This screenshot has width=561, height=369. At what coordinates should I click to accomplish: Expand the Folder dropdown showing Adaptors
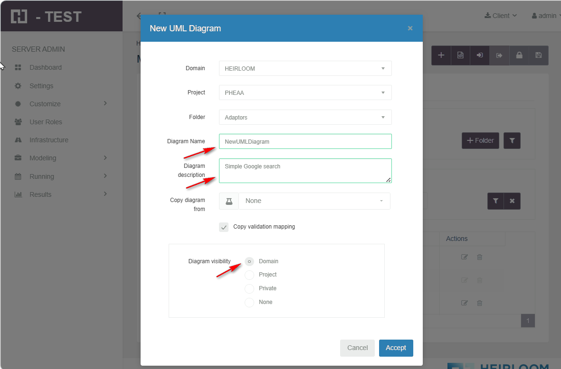pyautogui.click(x=305, y=118)
